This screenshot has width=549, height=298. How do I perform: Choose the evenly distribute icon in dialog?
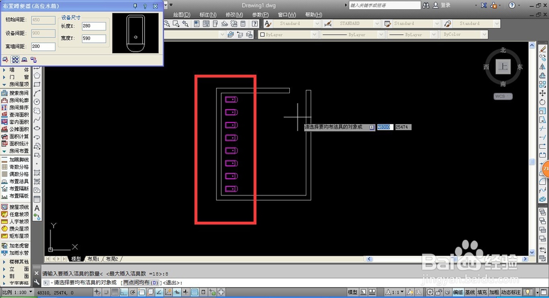point(15,59)
